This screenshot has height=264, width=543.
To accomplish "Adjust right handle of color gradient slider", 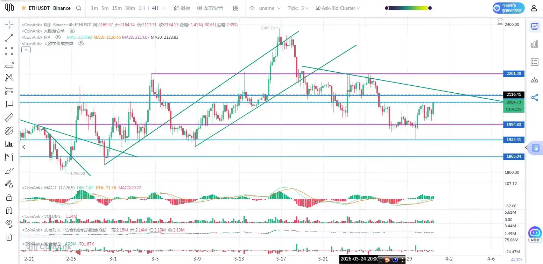I will tap(430, 8).
